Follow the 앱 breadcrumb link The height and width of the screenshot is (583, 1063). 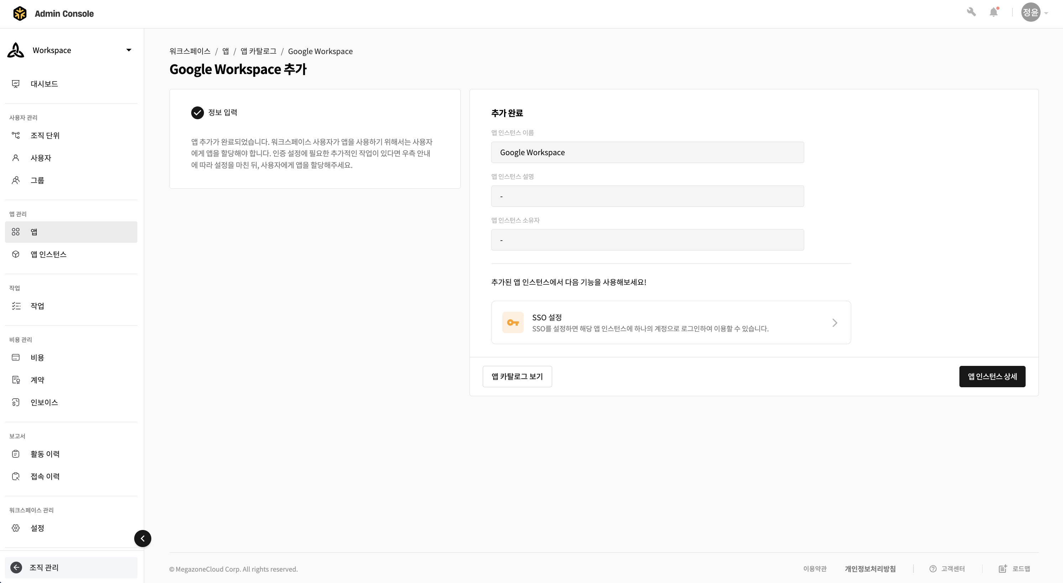225,51
